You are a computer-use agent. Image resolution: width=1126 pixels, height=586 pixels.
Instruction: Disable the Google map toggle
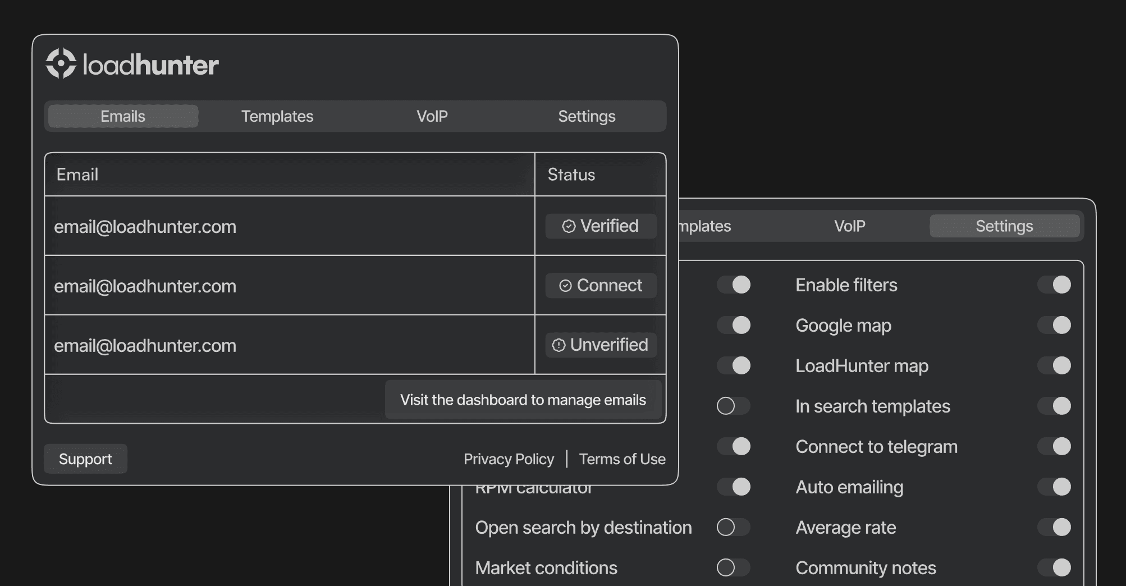pos(1054,325)
